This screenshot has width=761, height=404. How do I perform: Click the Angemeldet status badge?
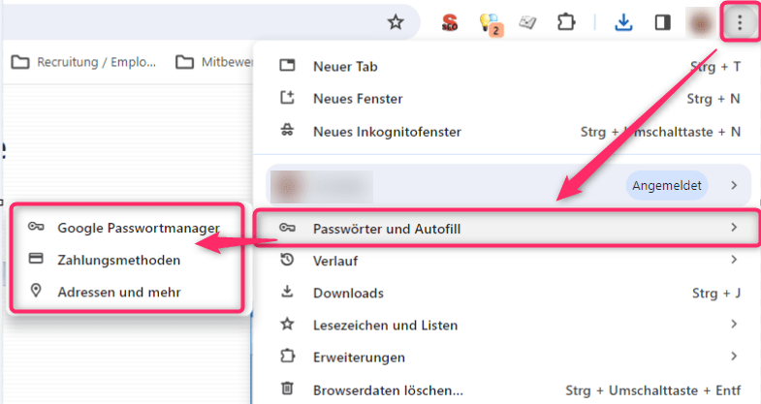[x=667, y=185]
